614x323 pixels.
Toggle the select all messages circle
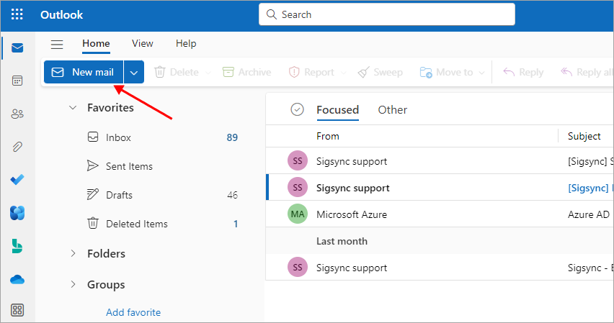[297, 109]
